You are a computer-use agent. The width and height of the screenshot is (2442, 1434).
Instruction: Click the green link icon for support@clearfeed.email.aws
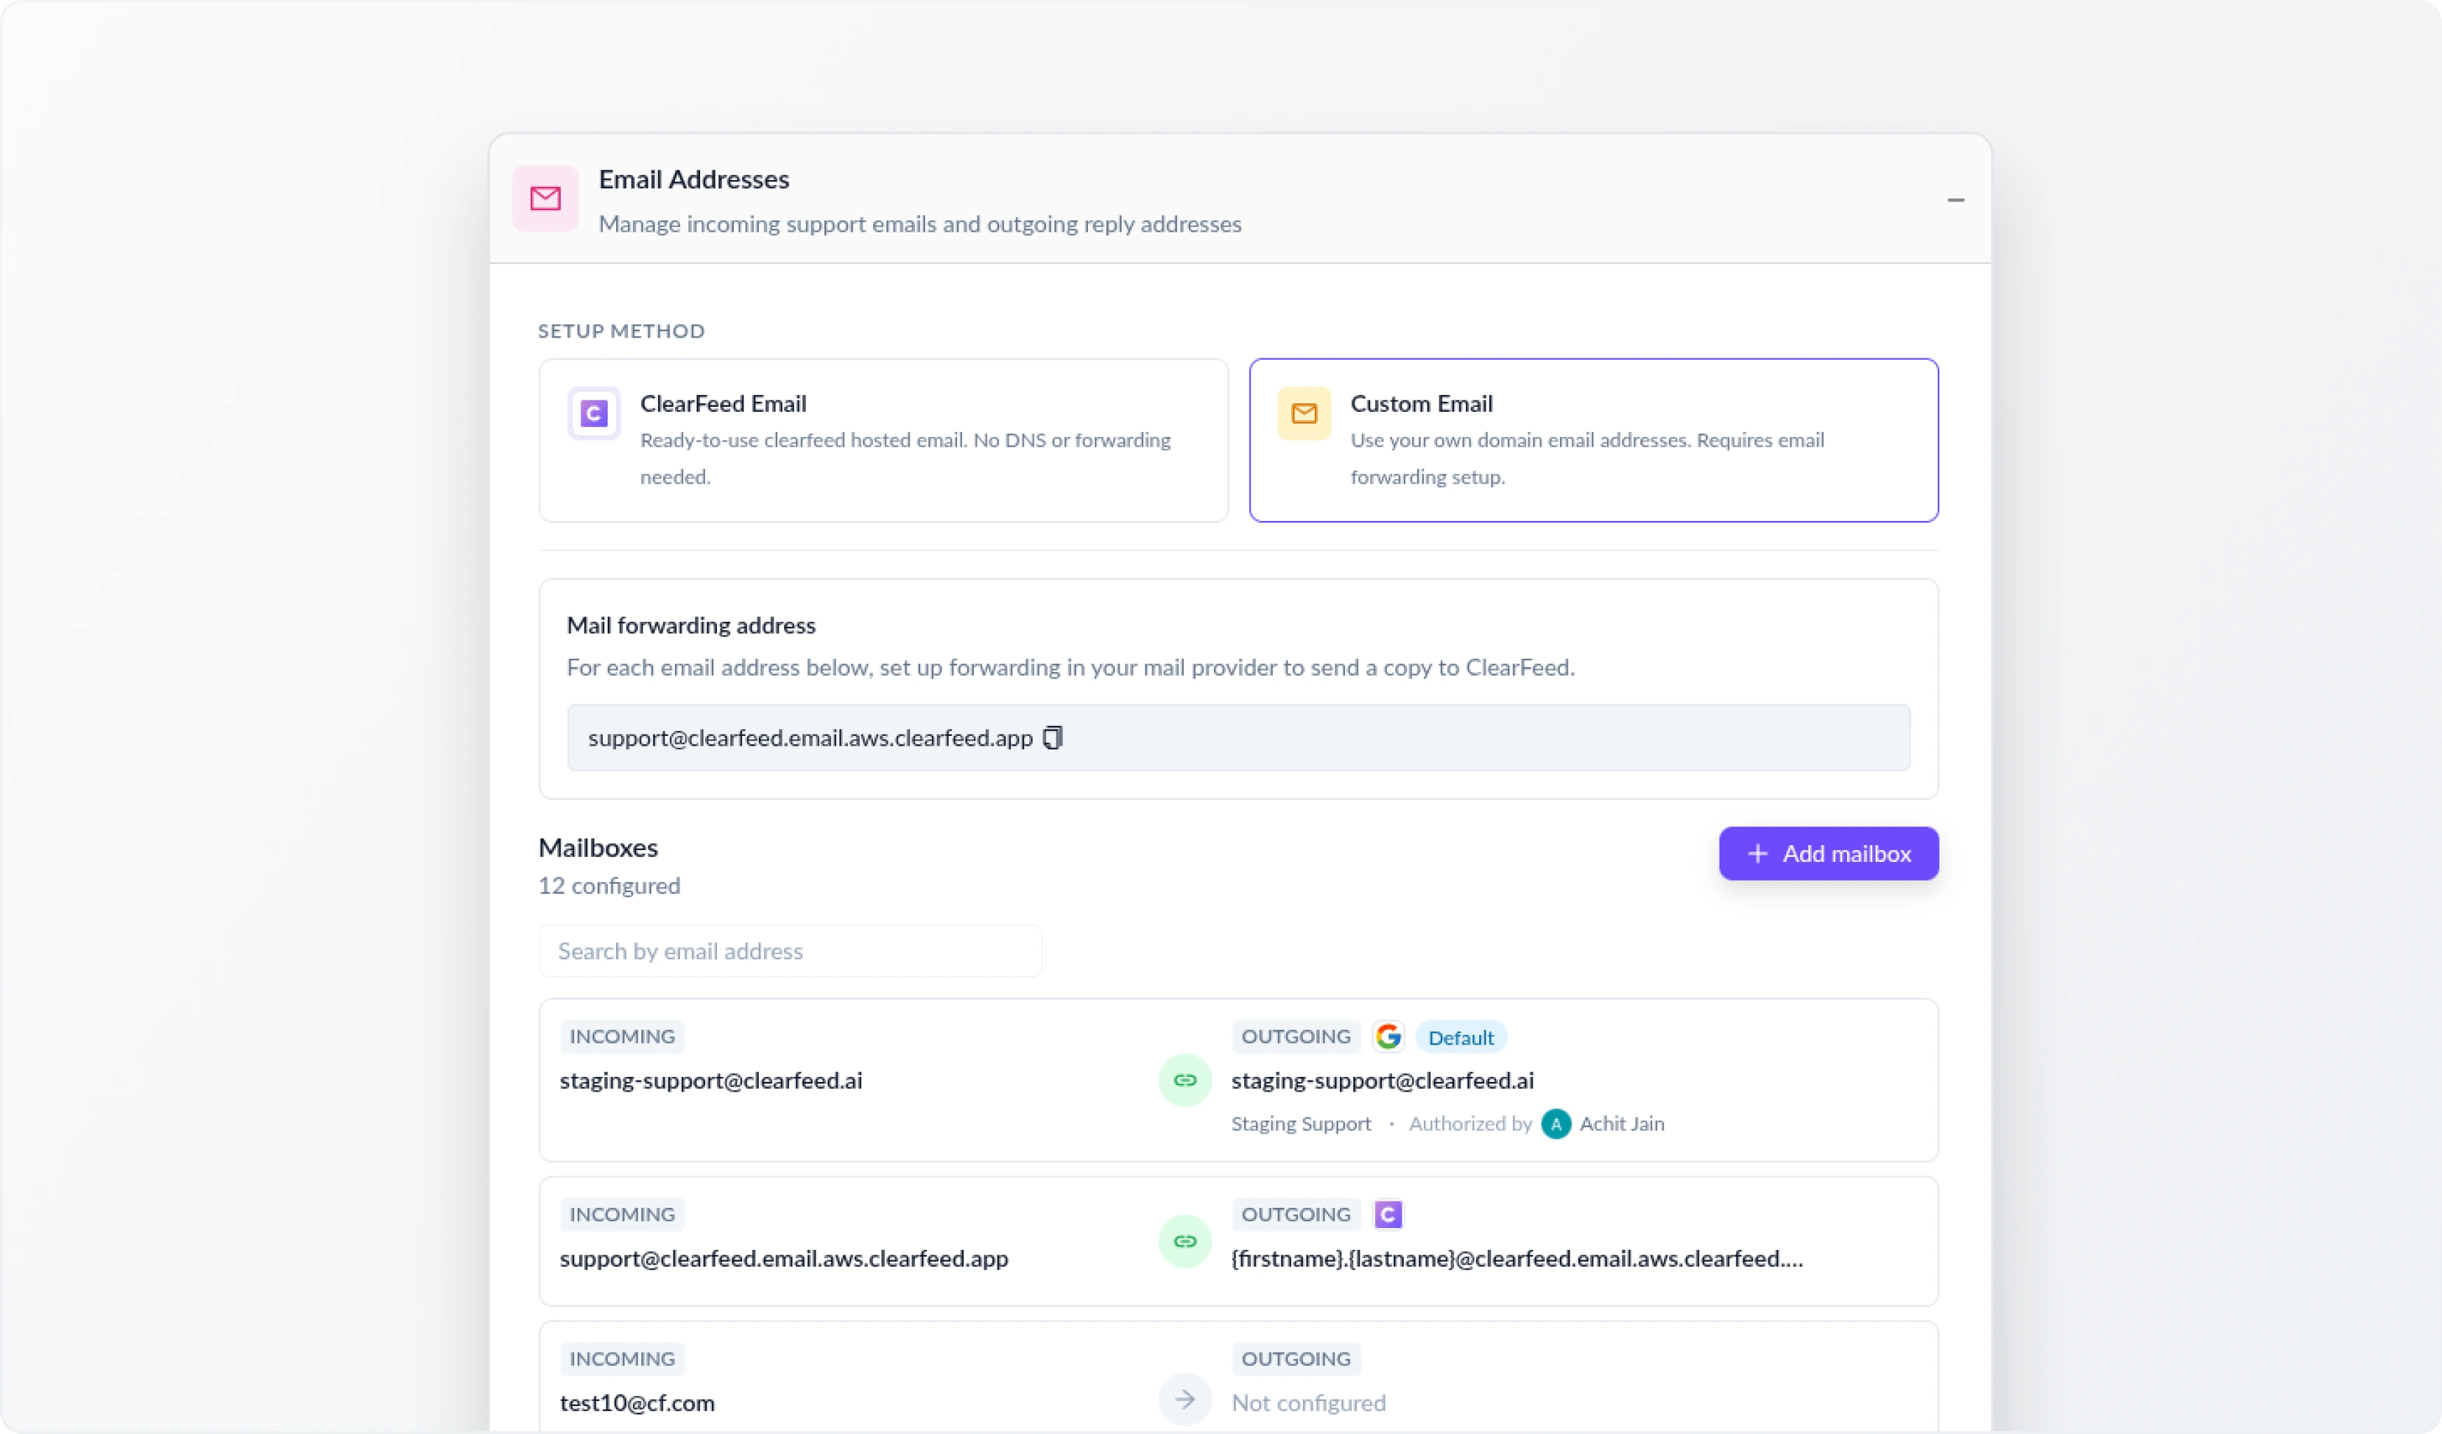point(1184,1241)
